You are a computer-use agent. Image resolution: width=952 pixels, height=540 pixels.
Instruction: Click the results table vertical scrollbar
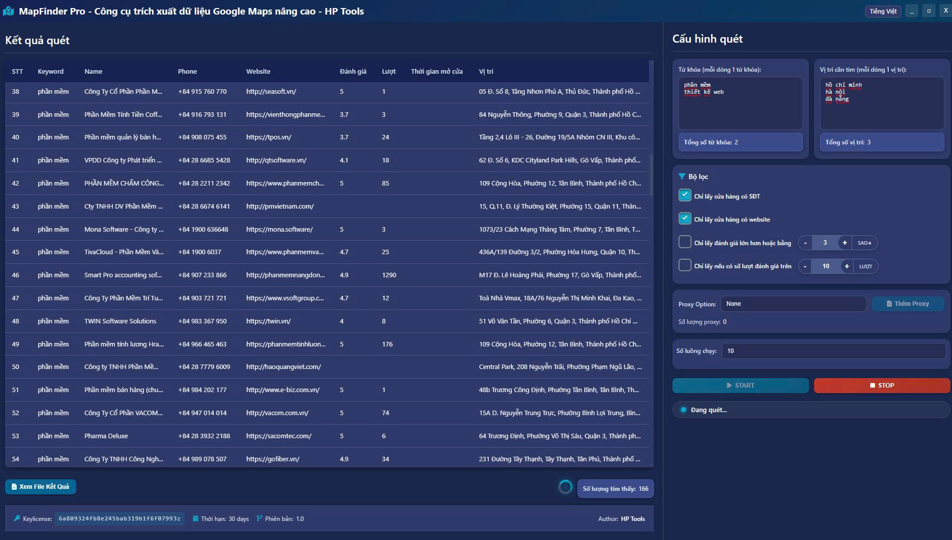point(651,175)
